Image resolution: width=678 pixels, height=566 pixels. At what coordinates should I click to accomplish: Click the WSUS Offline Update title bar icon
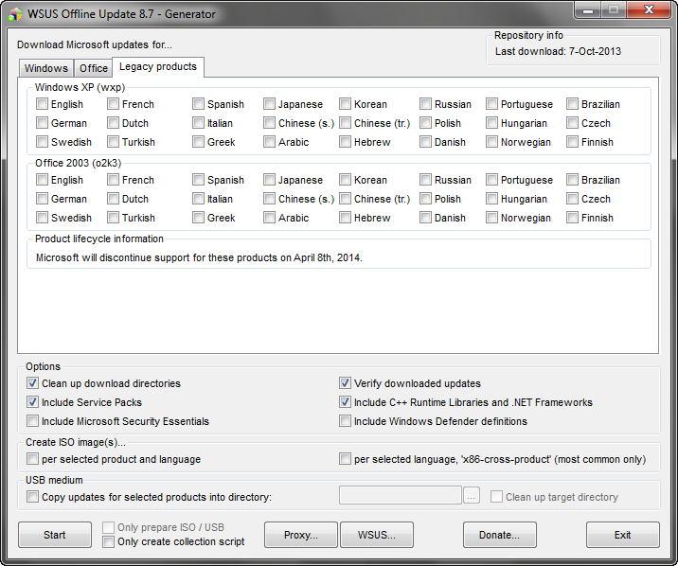tap(15, 14)
